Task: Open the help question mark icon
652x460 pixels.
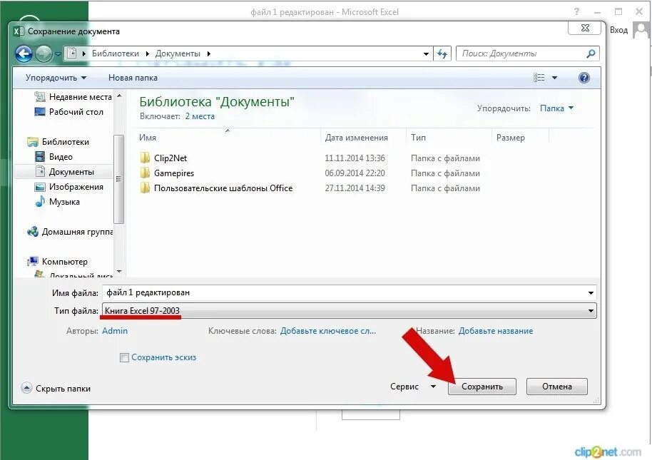Action: [584, 78]
